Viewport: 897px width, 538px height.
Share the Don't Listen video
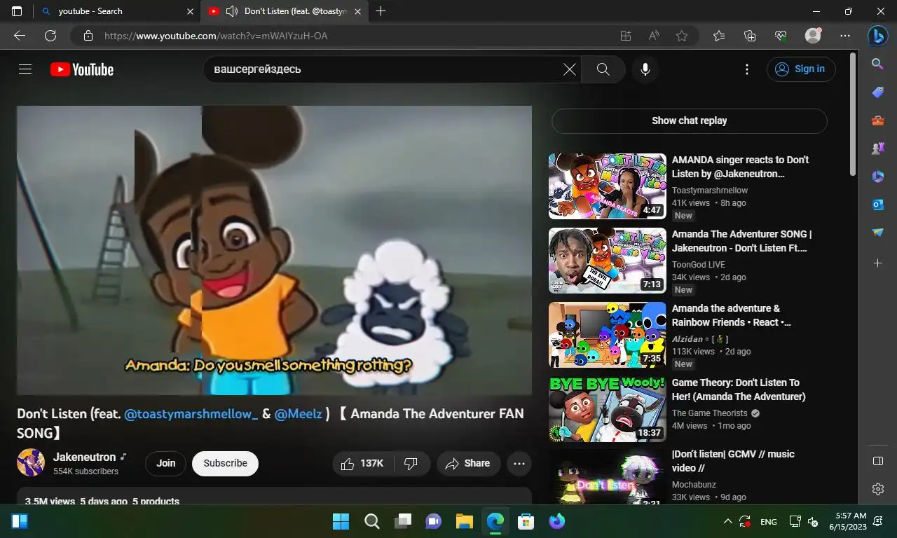(468, 463)
